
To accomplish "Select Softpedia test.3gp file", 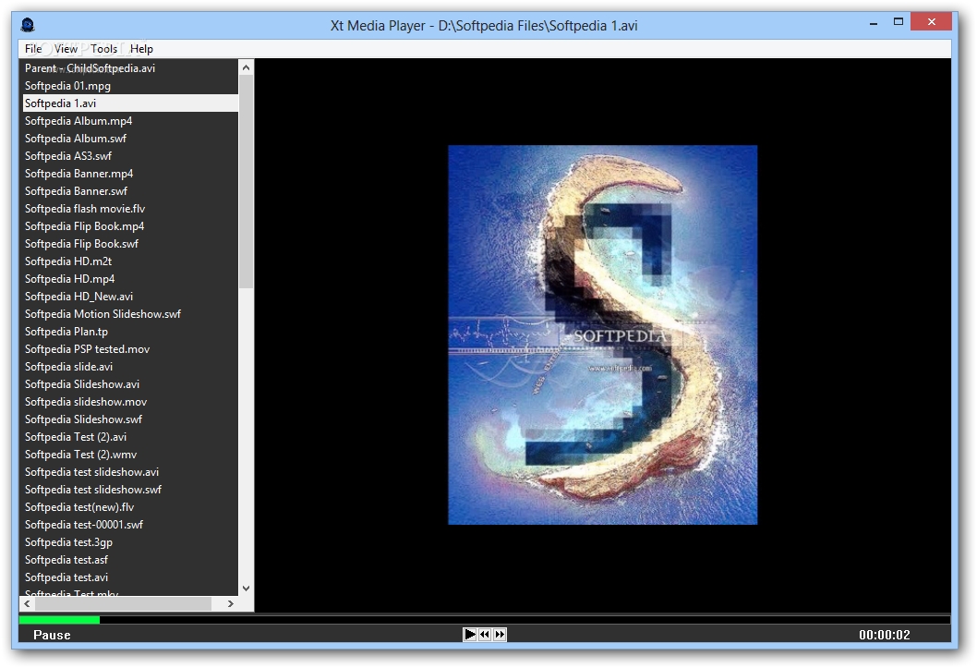I will pyautogui.click(x=130, y=542).
